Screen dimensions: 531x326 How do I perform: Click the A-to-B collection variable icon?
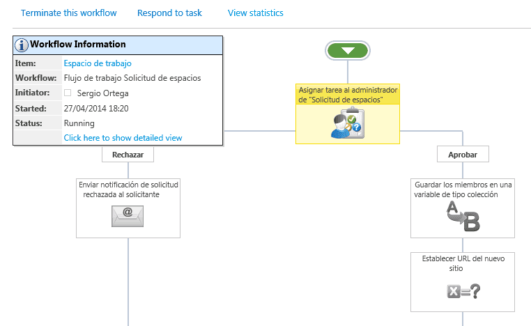pos(463,216)
